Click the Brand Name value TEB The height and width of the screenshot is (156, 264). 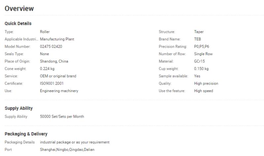[x=197, y=39]
